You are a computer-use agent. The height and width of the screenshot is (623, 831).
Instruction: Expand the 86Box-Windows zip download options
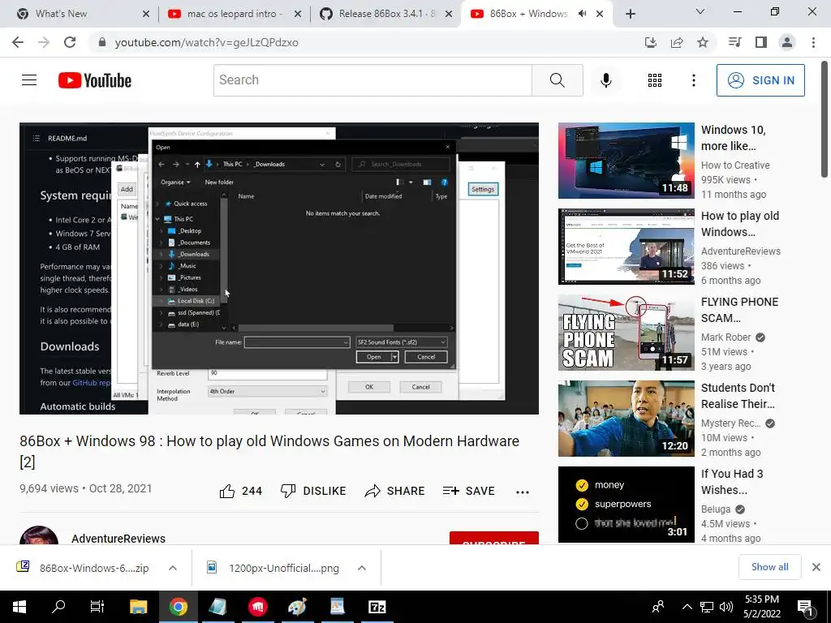(173, 568)
